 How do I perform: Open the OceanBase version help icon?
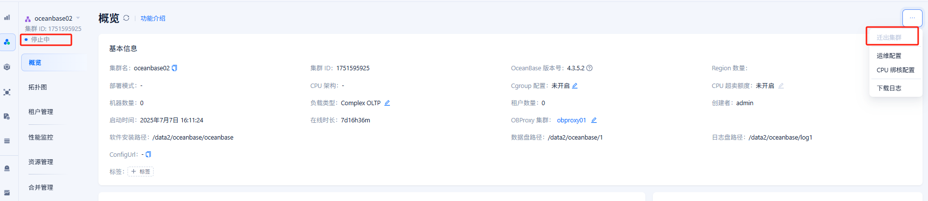[589, 68]
